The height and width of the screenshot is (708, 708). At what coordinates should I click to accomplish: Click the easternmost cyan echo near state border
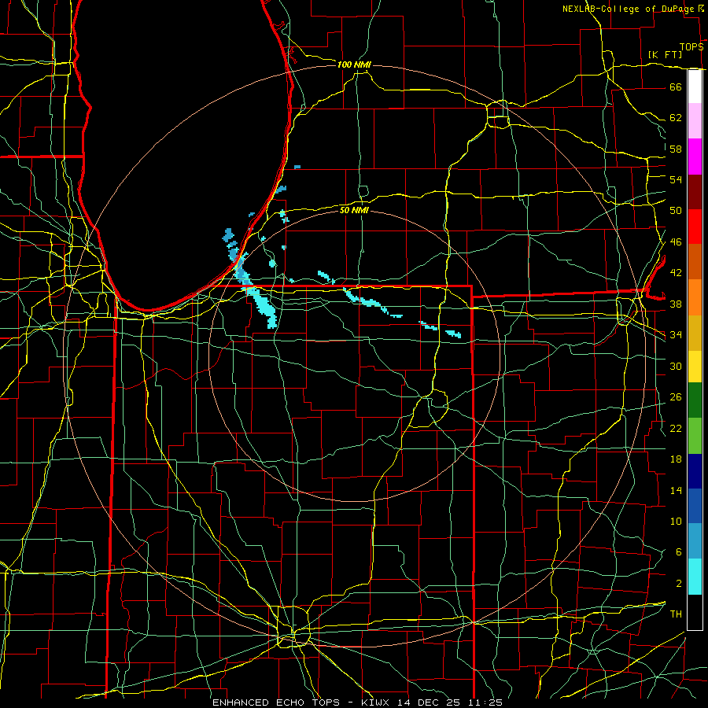453,334
